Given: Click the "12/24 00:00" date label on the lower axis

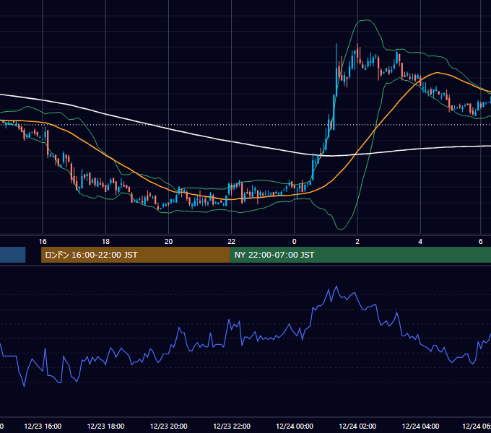Looking at the screenshot, I should tap(295, 426).
